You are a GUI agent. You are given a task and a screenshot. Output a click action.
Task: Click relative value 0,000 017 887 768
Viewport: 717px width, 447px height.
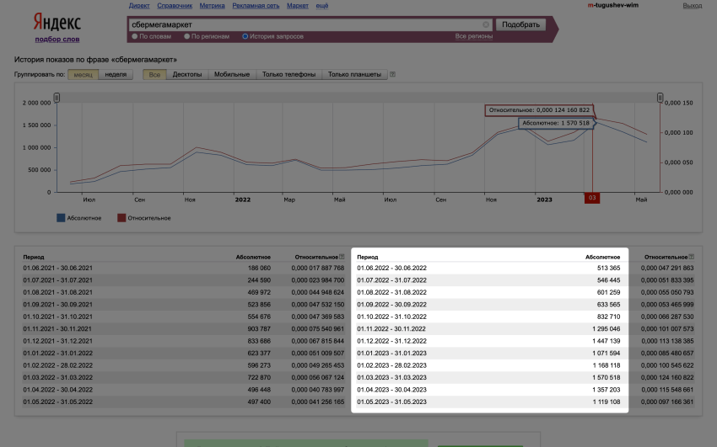coord(318,269)
